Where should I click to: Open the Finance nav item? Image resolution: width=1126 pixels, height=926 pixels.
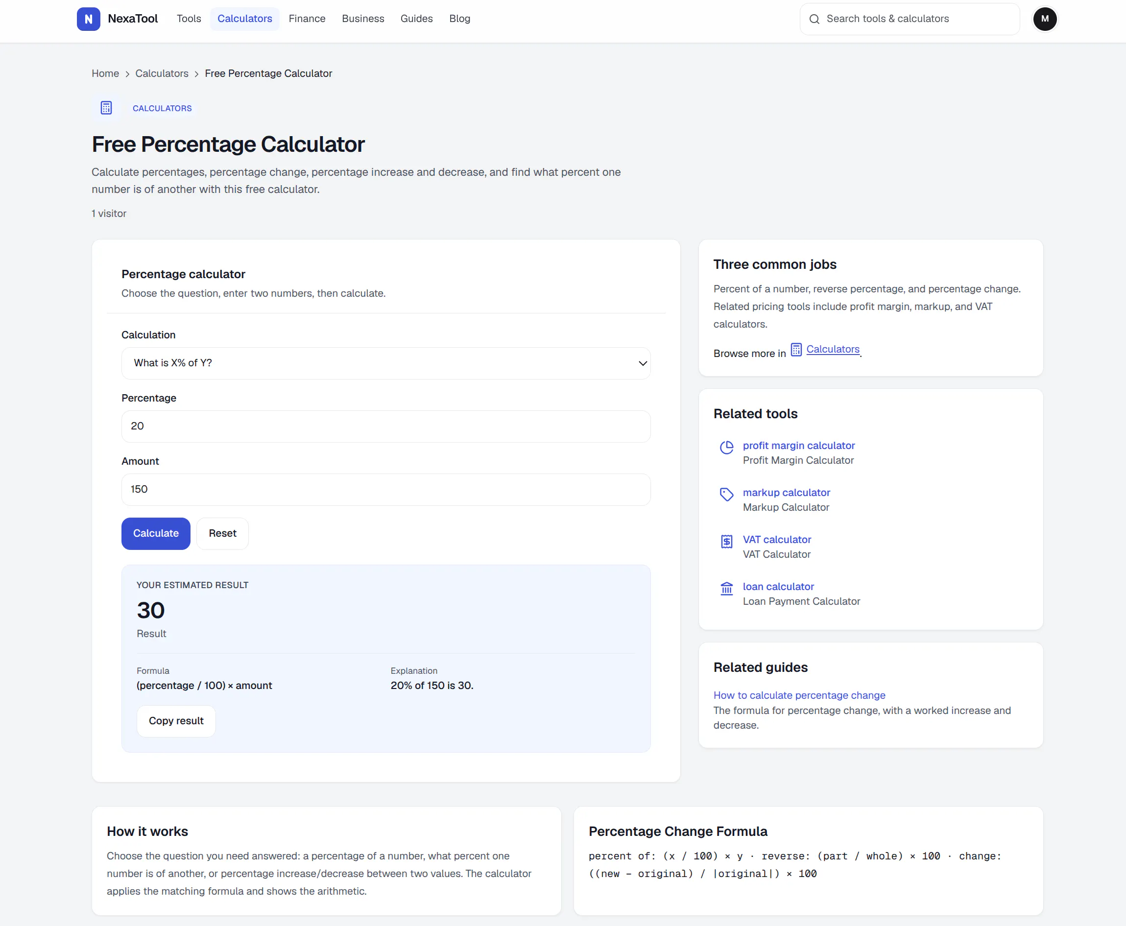point(307,19)
